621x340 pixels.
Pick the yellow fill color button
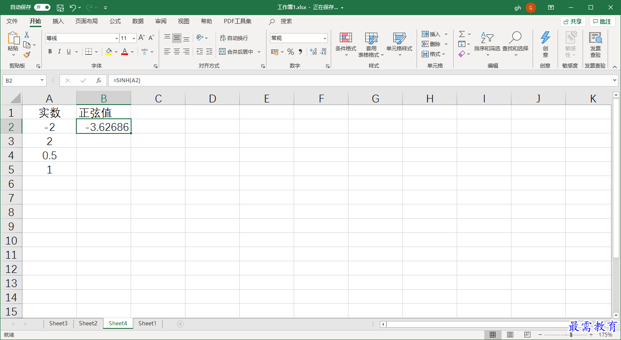pyautogui.click(x=109, y=52)
